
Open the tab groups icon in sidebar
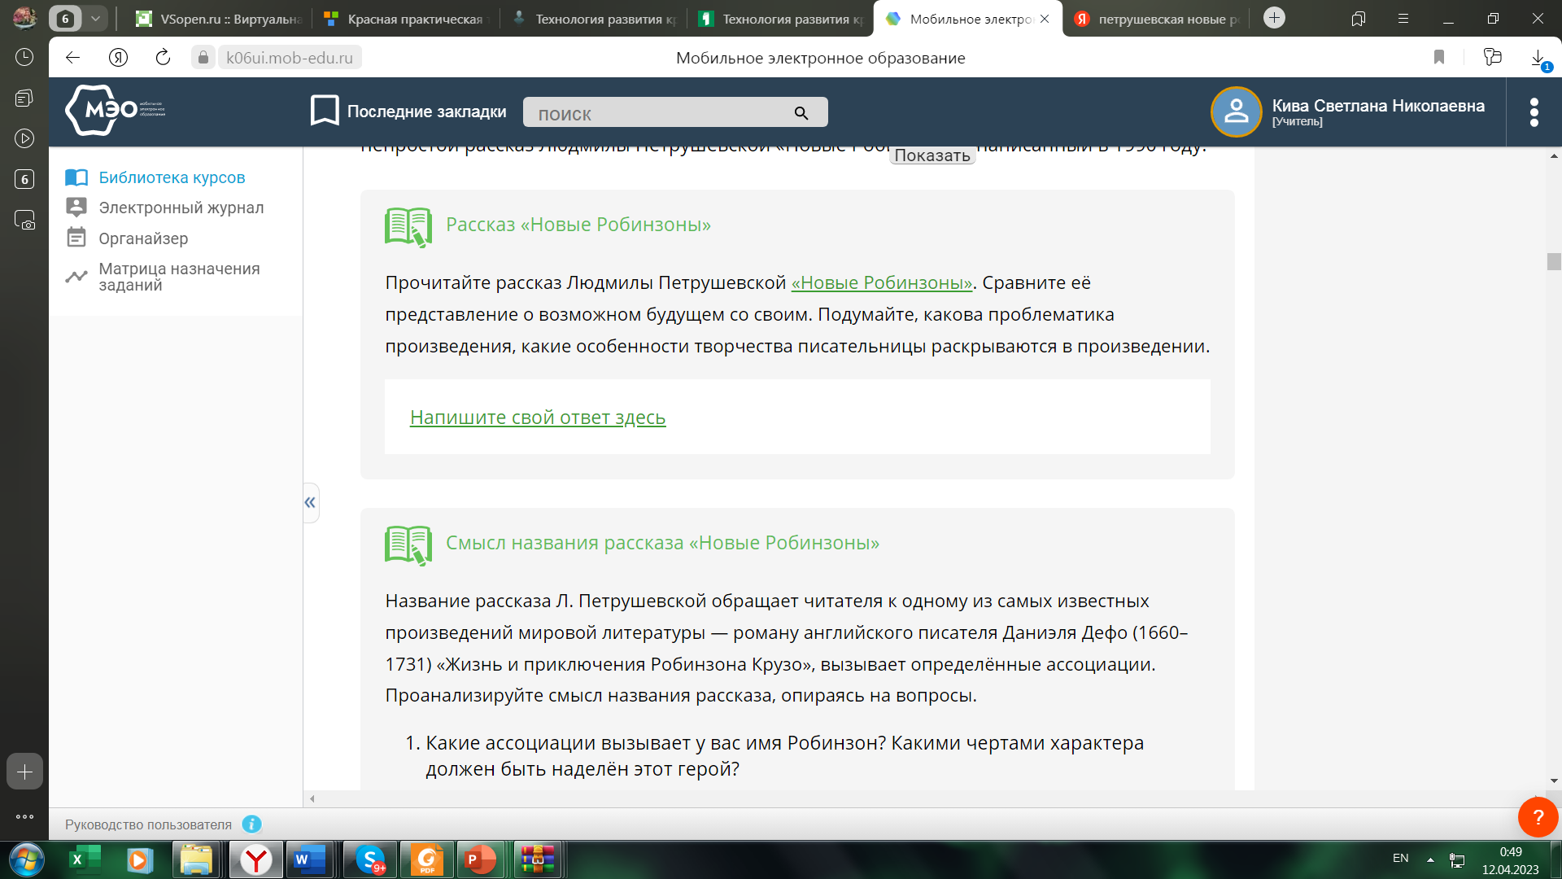(24, 98)
